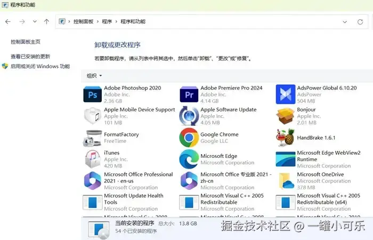Select AdsPower Global 6.10.20 name text
This screenshot has width=373, height=240.
pos(327,88)
